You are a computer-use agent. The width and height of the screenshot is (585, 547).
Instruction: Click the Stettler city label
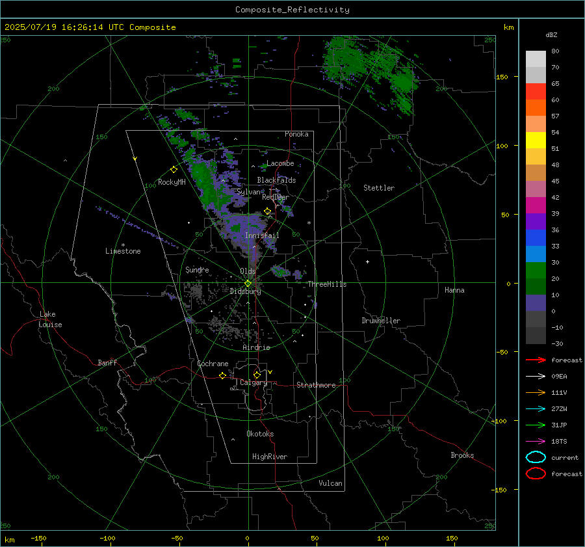(379, 188)
